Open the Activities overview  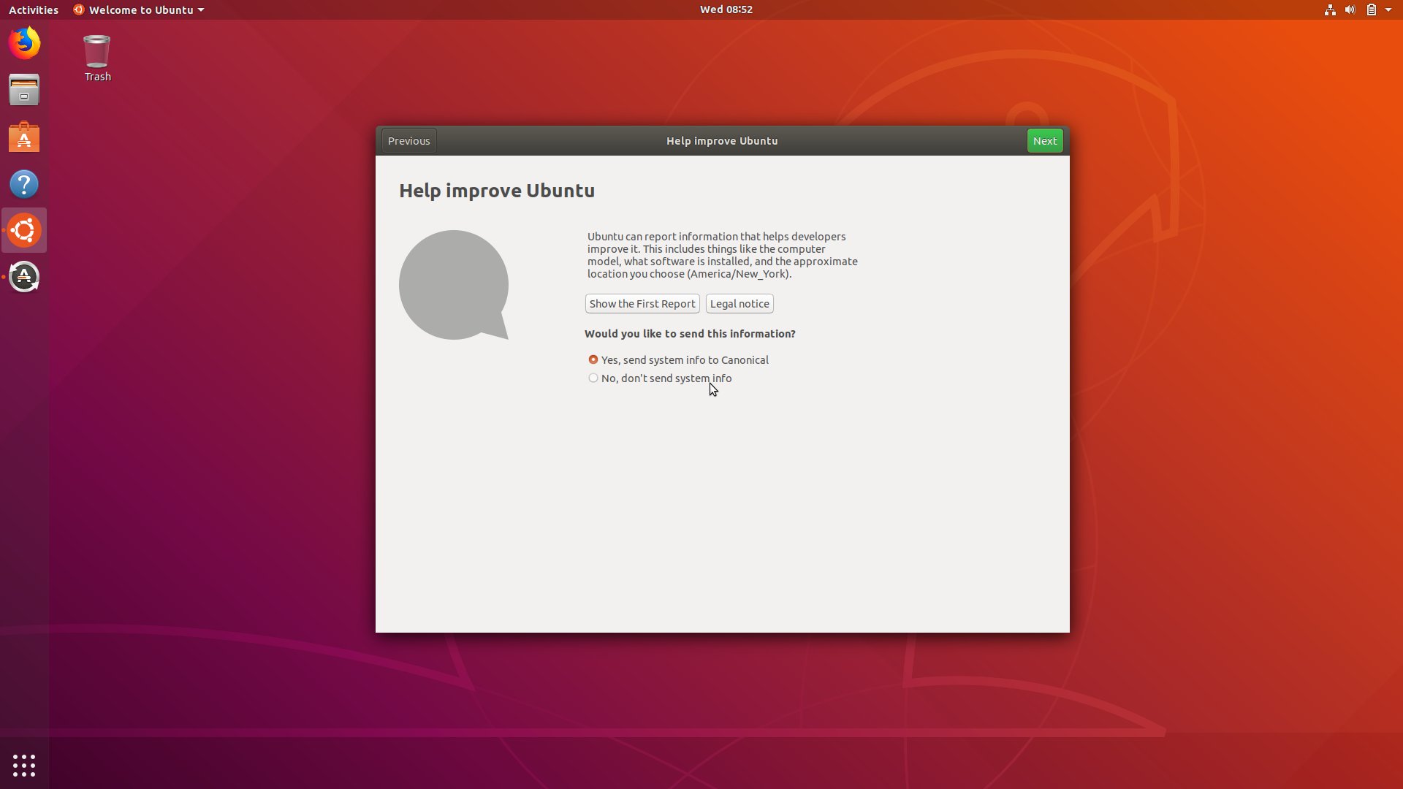coord(33,9)
